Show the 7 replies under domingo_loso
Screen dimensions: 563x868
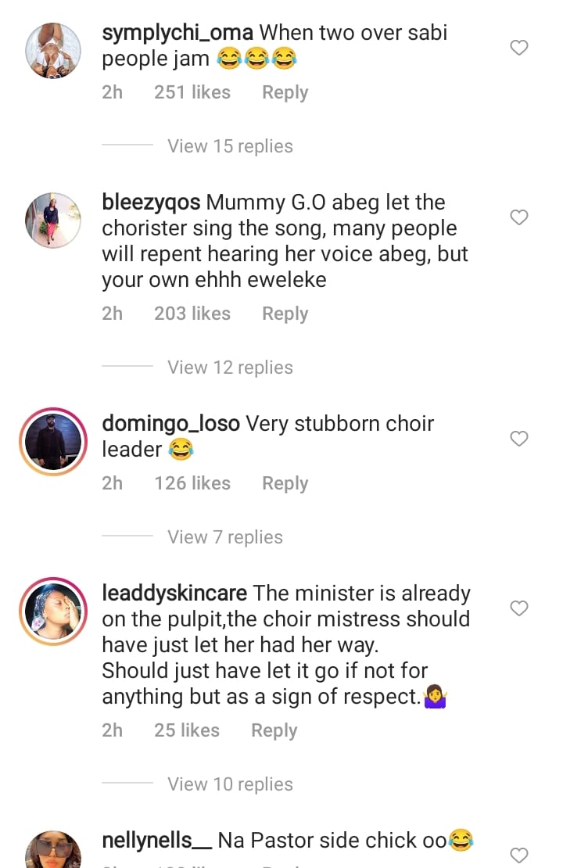225,537
